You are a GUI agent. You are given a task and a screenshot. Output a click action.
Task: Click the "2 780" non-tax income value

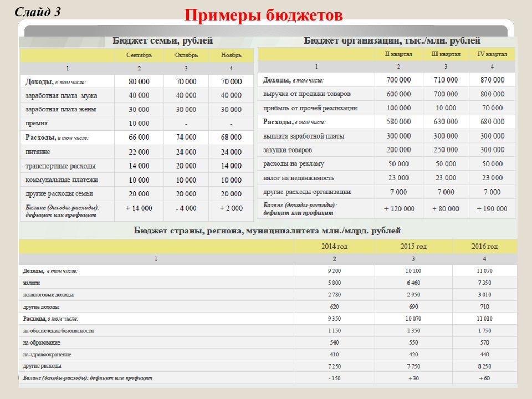(x=334, y=294)
